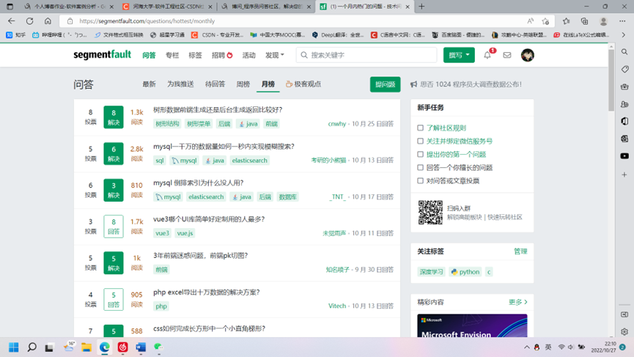Image resolution: width=634 pixels, height=357 pixels.
Task: Open NetEase Cloud Music from the taskbar
Action: pyautogui.click(x=122, y=347)
